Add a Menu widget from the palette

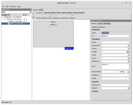pos(50,17)
